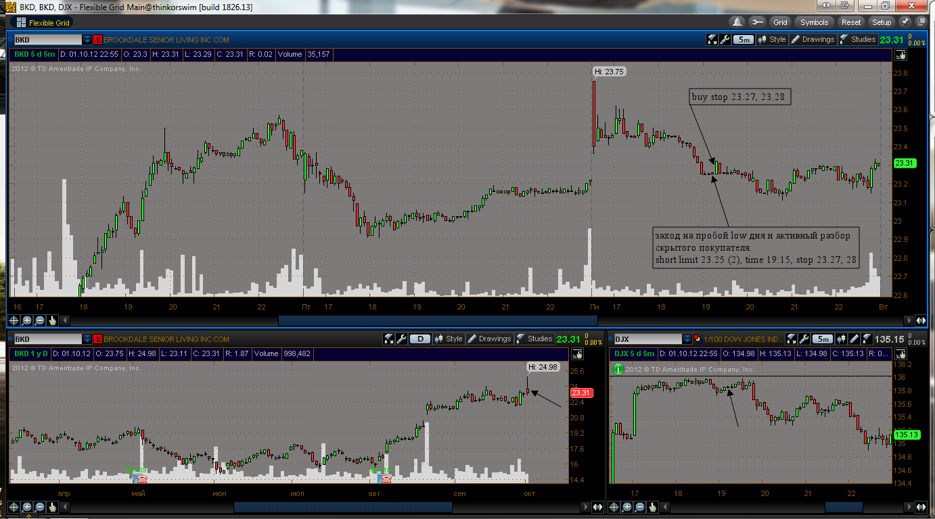Expand the symbol dropdown in top BKD chart

pyautogui.click(x=87, y=40)
